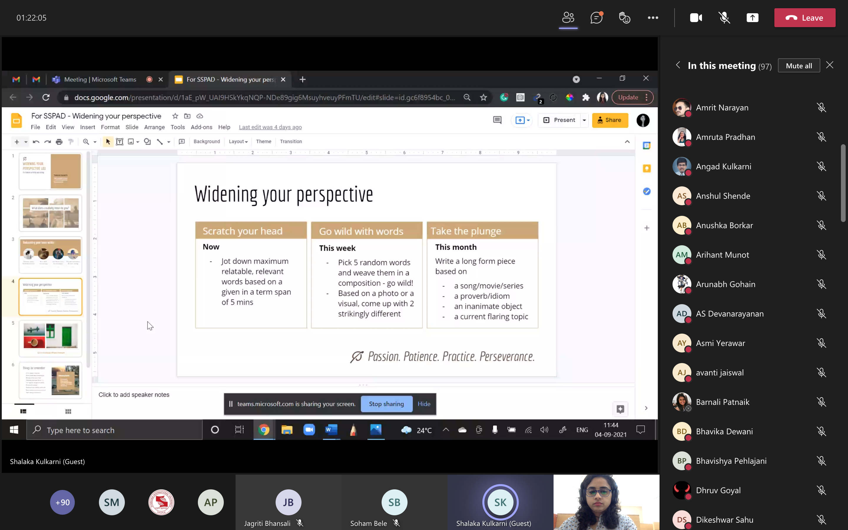Open the show participants icon
The image size is (848, 530).
(568, 18)
